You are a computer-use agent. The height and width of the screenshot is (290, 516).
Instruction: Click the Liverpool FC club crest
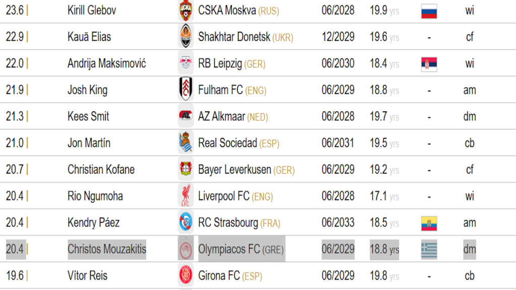185,196
